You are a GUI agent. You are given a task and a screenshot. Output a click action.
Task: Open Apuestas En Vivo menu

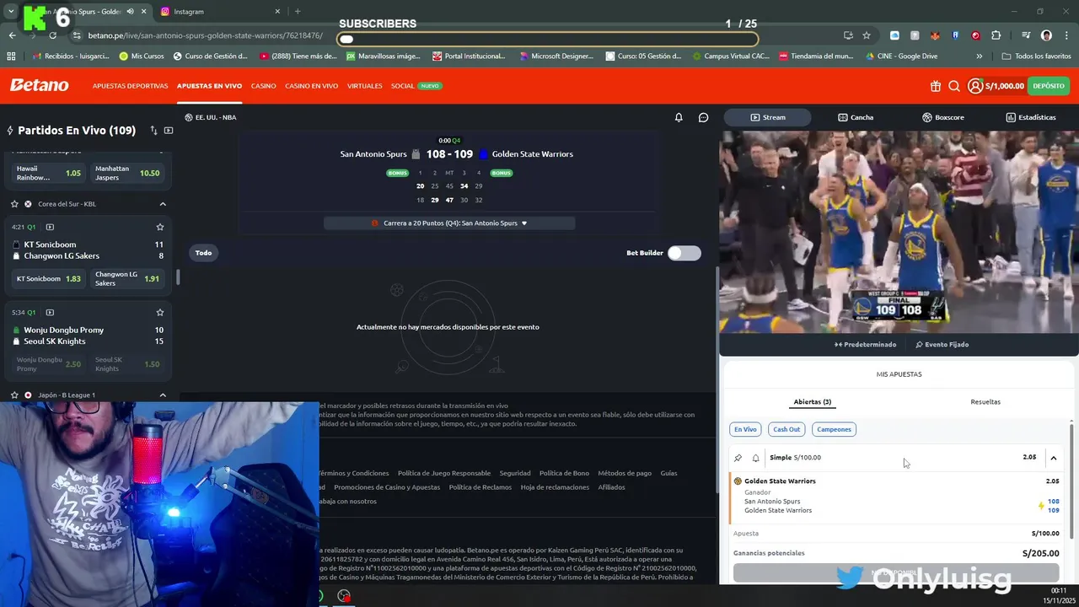tap(209, 86)
